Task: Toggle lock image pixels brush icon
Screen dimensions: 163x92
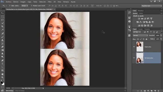Action: point(141,39)
